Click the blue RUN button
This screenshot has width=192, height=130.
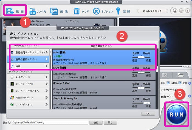pos(177,114)
